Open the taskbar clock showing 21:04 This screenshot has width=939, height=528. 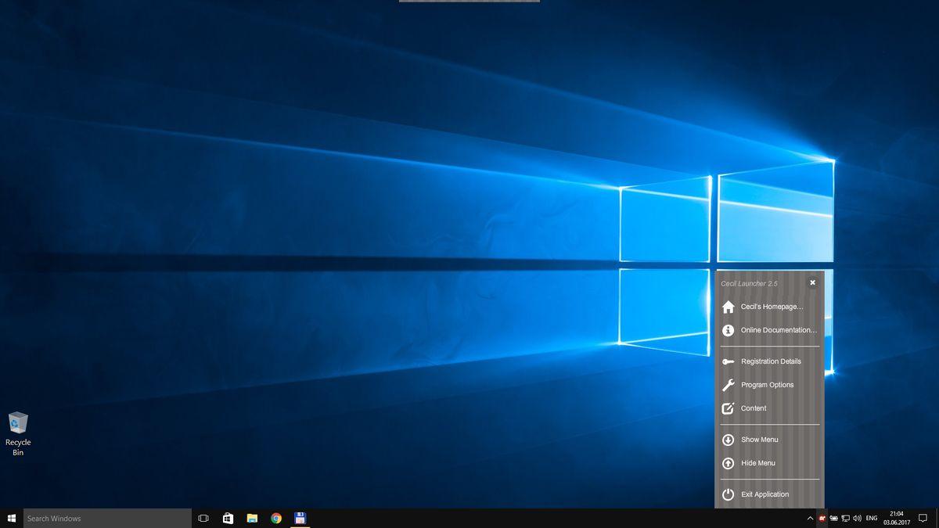tap(896, 518)
